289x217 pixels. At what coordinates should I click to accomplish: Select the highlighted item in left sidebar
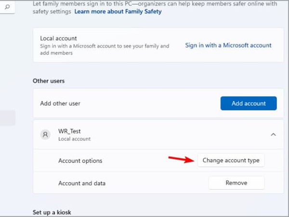8,118
